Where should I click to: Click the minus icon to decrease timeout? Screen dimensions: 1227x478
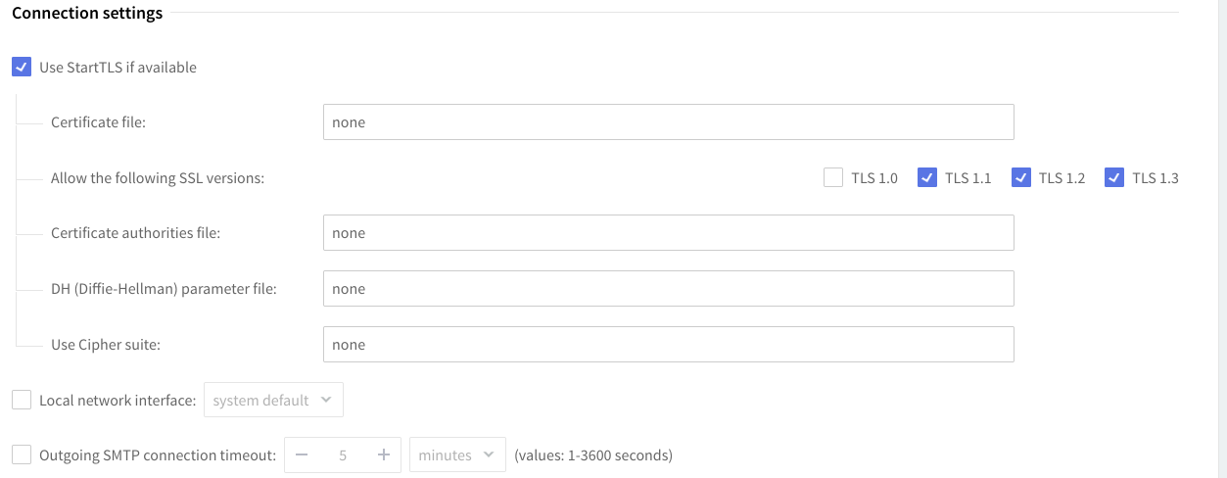click(x=302, y=454)
